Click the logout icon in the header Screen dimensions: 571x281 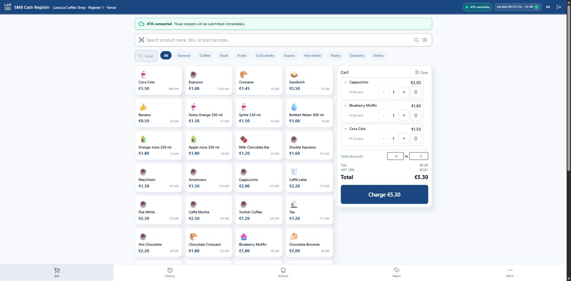(559, 7)
